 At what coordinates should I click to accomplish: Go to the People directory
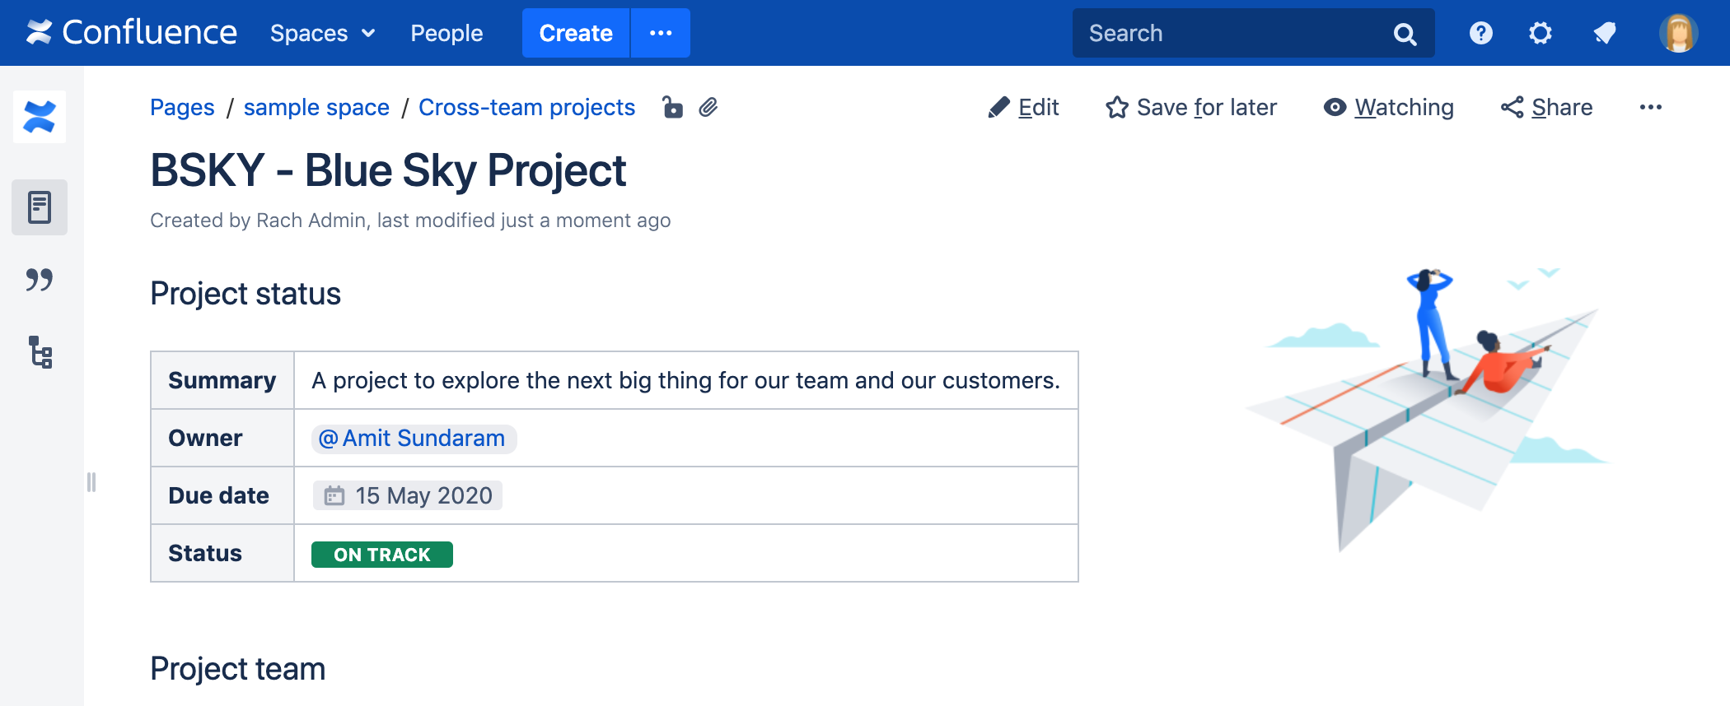click(447, 33)
